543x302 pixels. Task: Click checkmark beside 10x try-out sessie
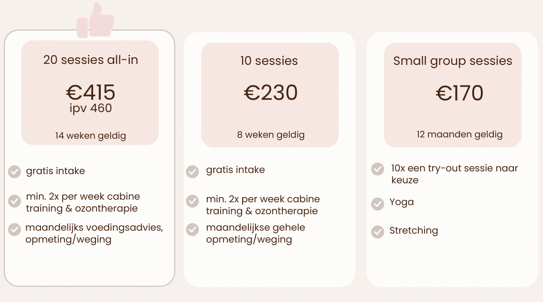[378, 169]
